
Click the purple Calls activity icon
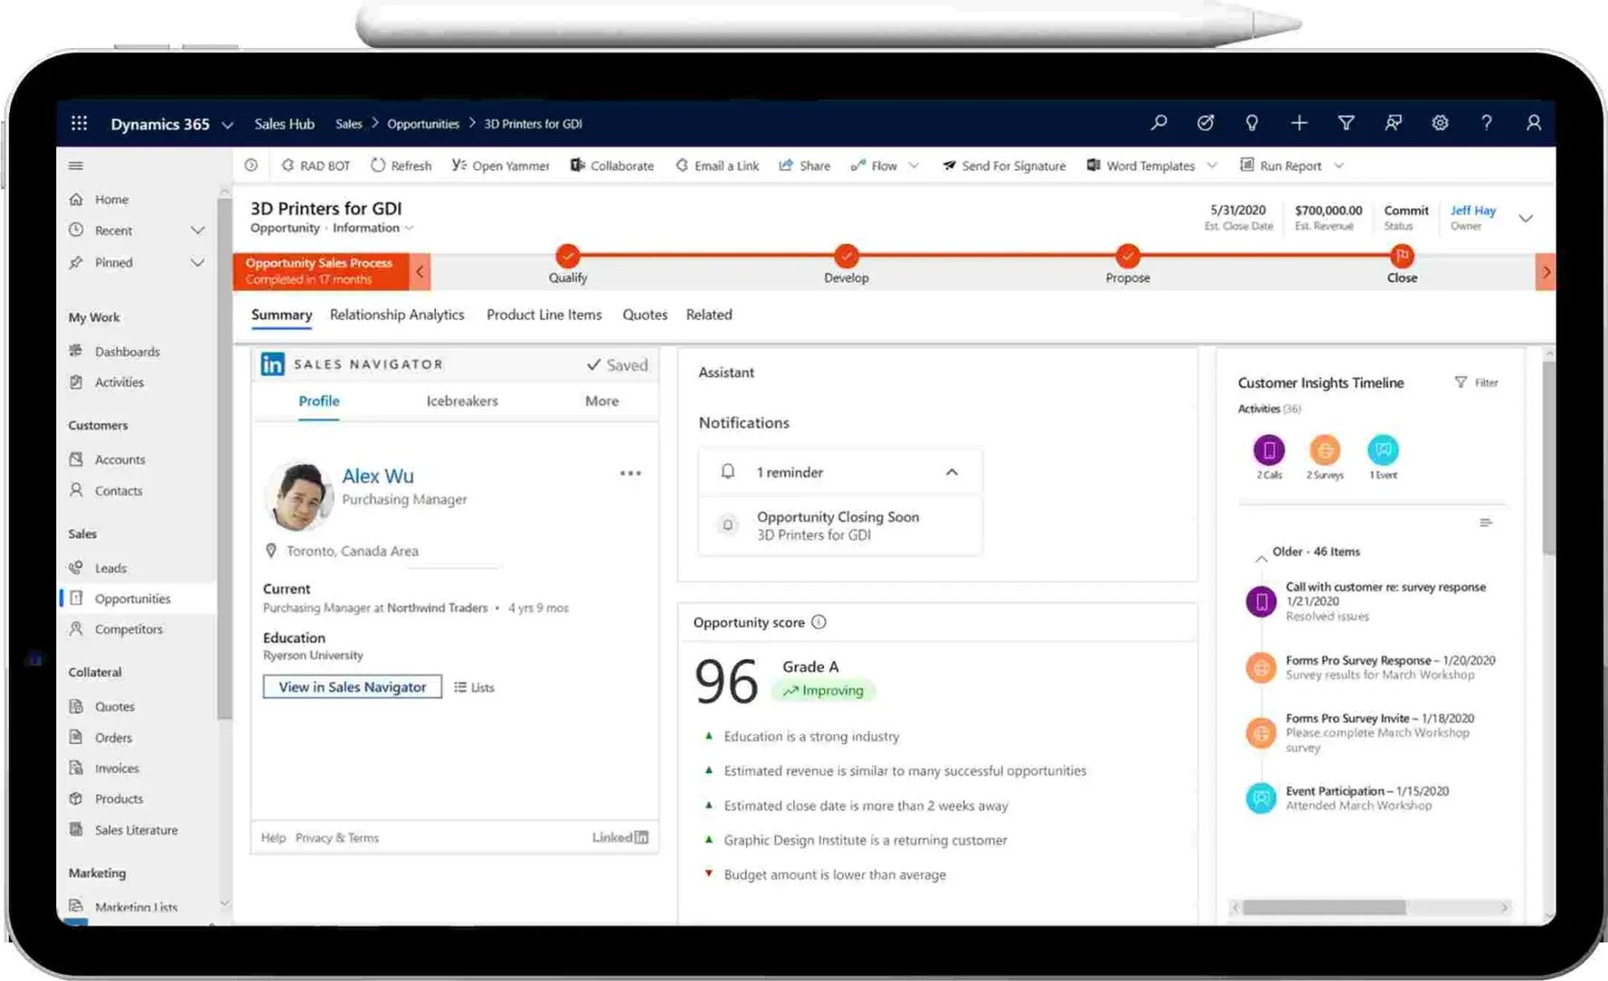coord(1269,450)
